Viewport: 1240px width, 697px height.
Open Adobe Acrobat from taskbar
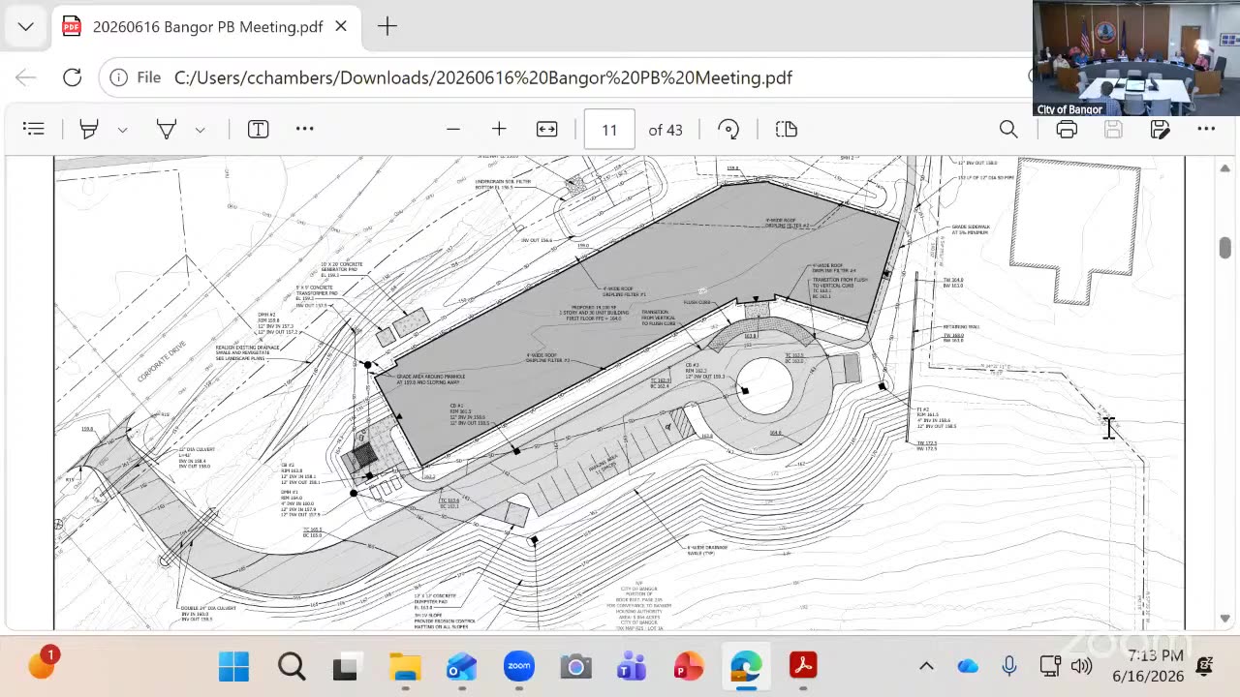tap(803, 666)
